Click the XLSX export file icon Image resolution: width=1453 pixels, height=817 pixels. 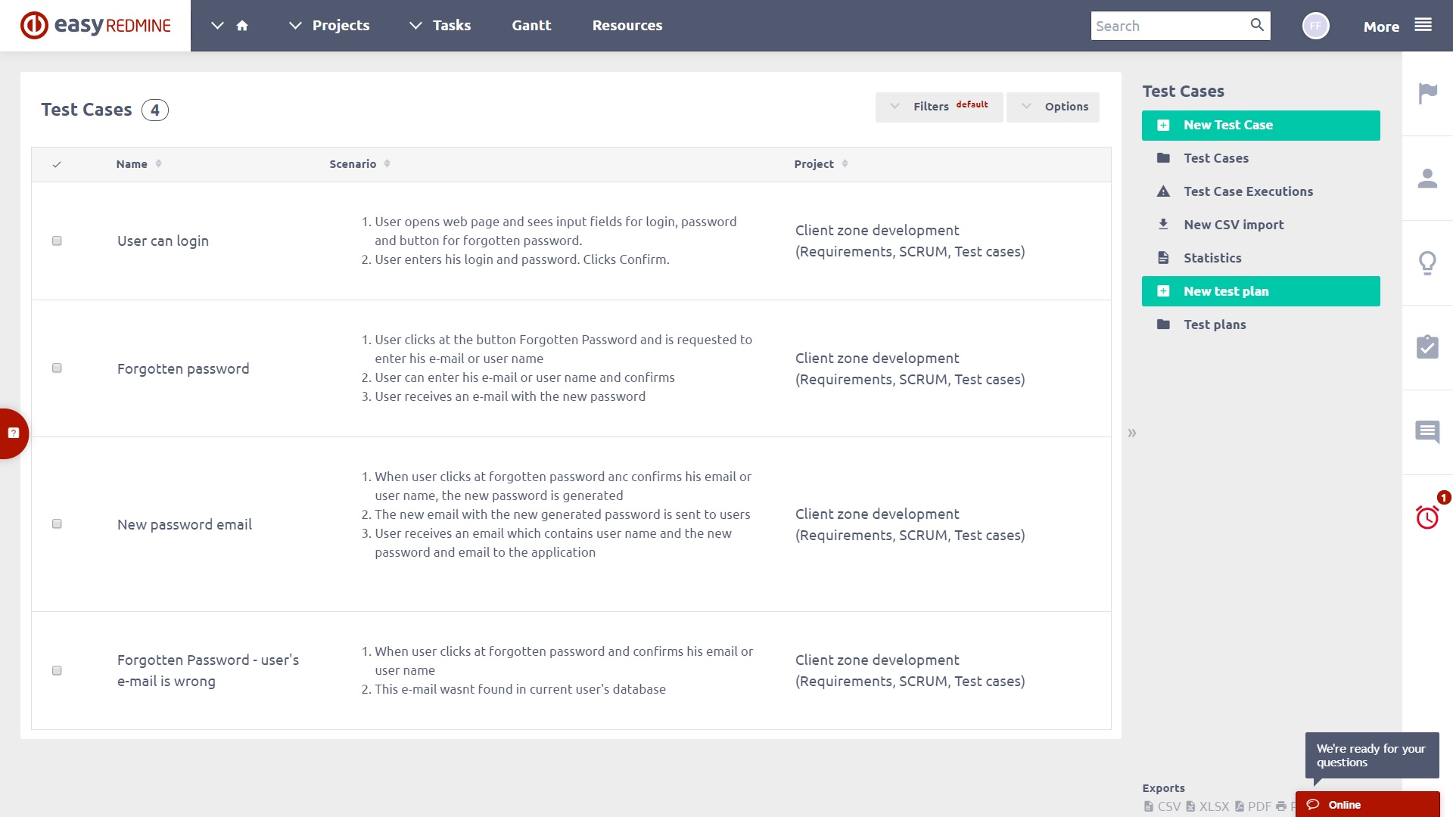(x=1190, y=806)
